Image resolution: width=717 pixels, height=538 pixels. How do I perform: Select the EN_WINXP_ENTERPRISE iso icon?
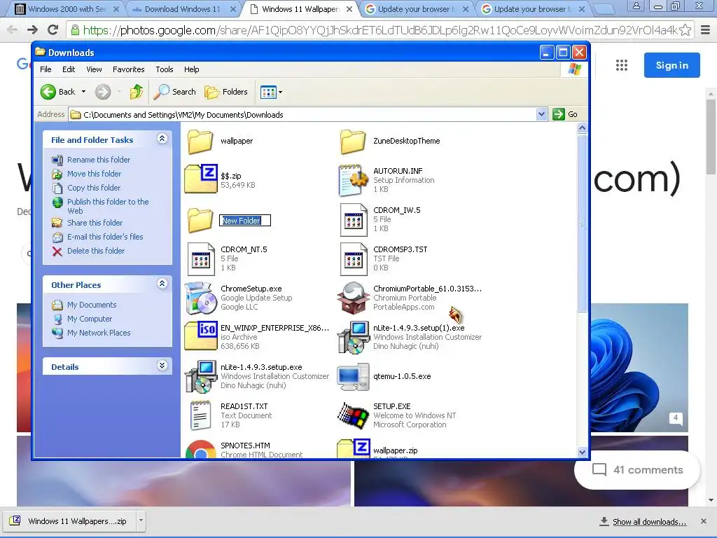point(201,336)
